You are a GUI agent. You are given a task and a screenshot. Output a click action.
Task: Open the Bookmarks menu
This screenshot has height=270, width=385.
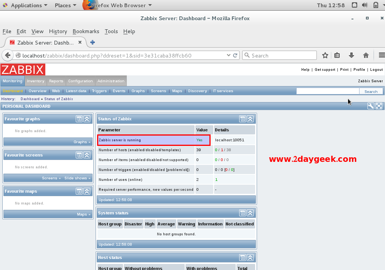click(x=86, y=32)
